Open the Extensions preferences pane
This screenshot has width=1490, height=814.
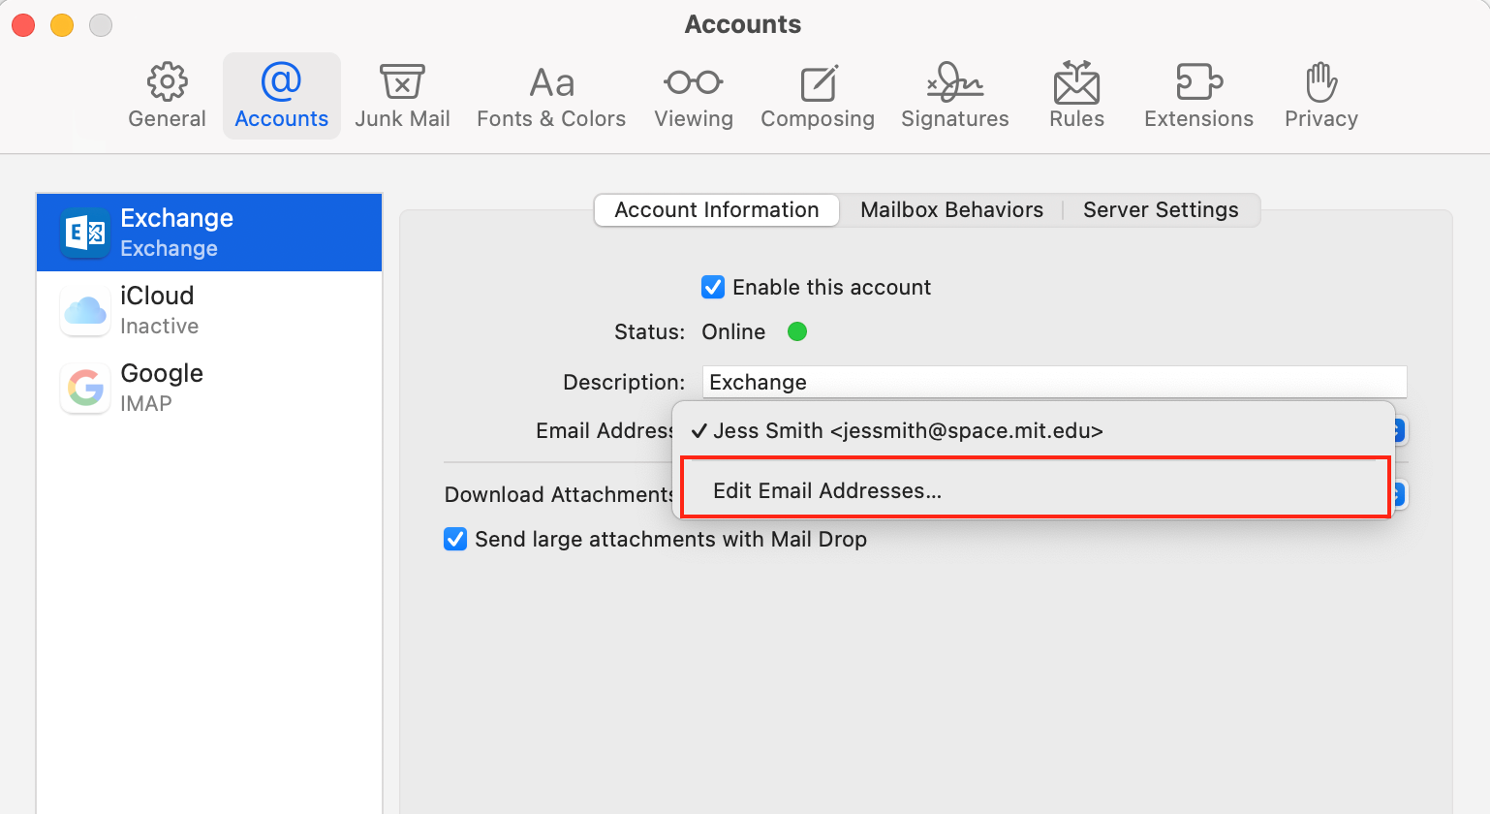click(x=1198, y=96)
